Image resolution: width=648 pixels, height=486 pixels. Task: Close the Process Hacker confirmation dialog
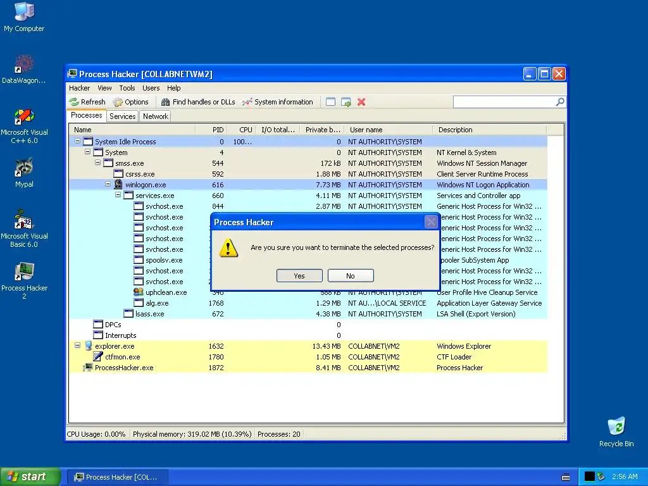(x=431, y=222)
